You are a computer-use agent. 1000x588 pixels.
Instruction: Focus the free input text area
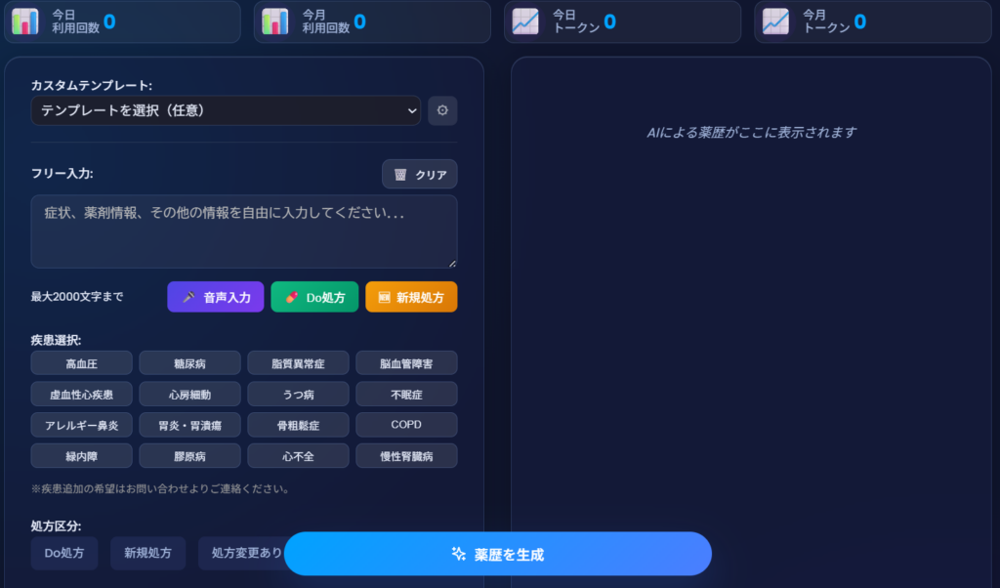[243, 231]
